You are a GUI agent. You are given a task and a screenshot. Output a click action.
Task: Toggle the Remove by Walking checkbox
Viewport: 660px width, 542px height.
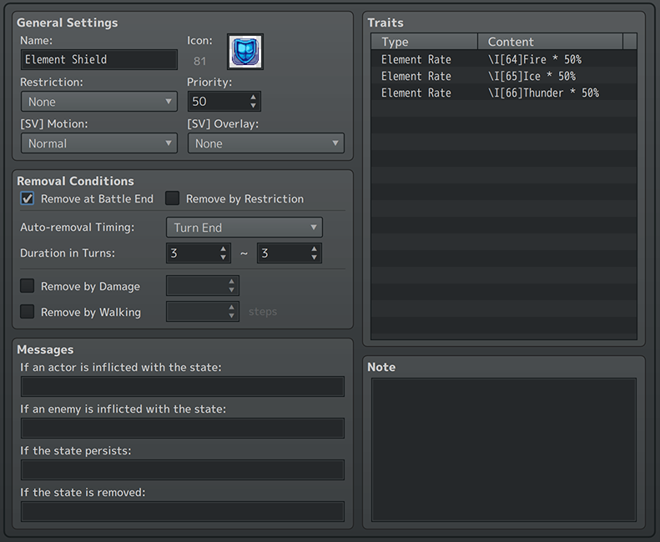tap(28, 312)
